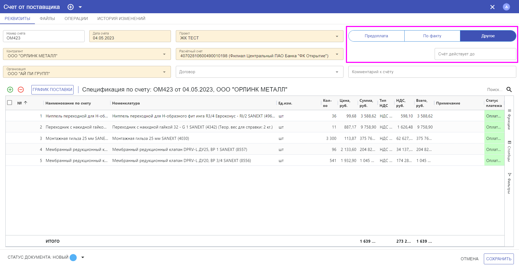Click the blue document status circle
This screenshot has height=267, width=519.
point(73,258)
